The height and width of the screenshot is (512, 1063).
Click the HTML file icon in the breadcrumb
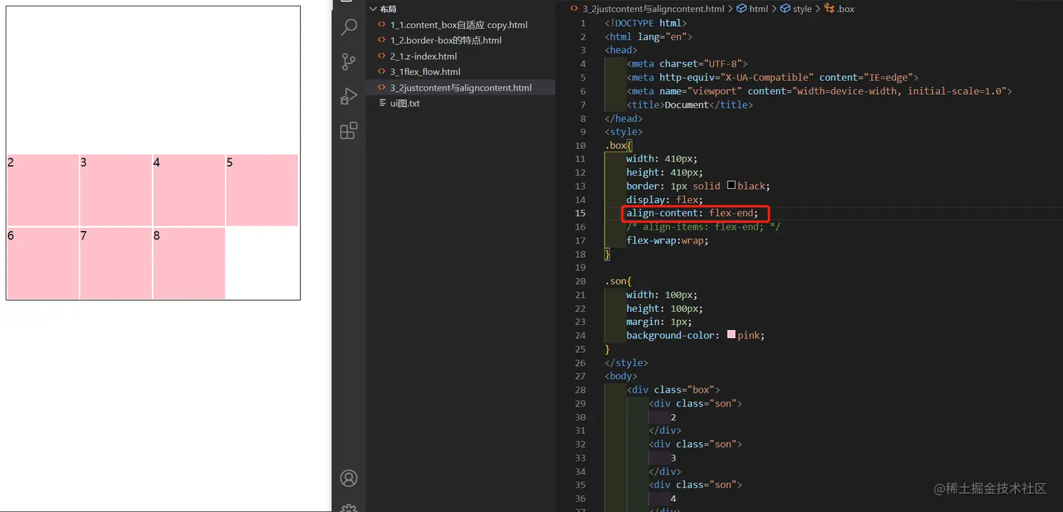(x=574, y=9)
